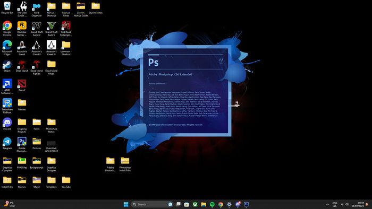This screenshot has width=372, height=209.
Task: Open File Explorer from taskbar
Action: (204, 204)
